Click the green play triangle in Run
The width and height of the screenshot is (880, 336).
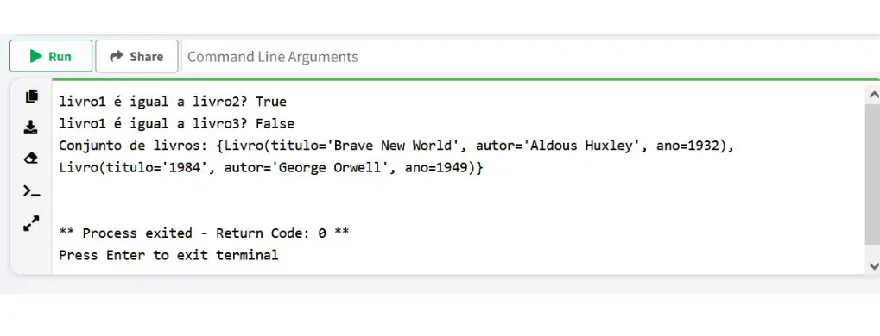tap(36, 56)
